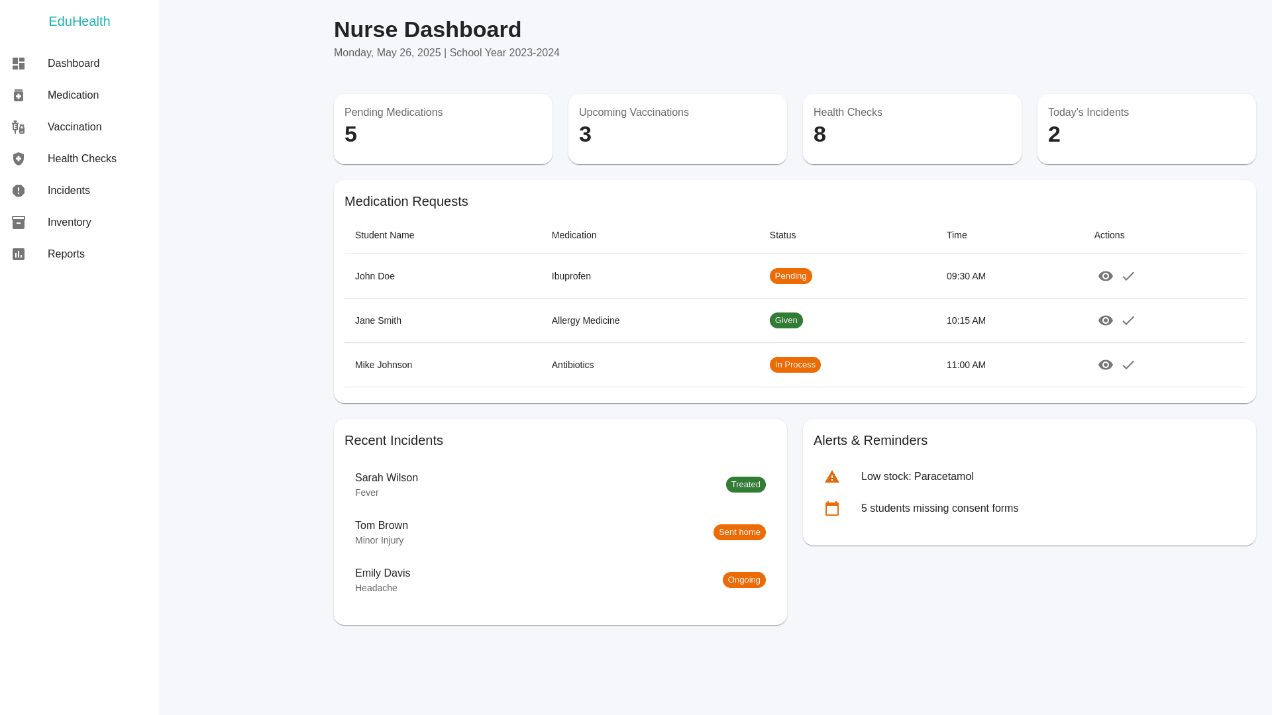View John Doe's Ibuprofen request (eye icon)
1272x715 pixels.
point(1105,276)
